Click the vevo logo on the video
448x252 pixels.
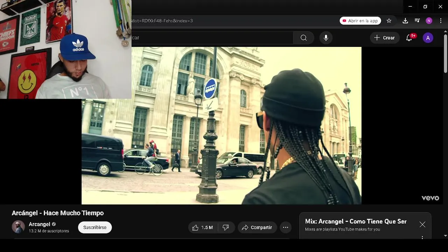(x=430, y=198)
